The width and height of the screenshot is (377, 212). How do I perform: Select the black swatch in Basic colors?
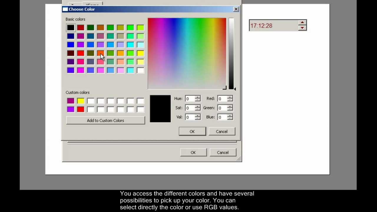71,28
